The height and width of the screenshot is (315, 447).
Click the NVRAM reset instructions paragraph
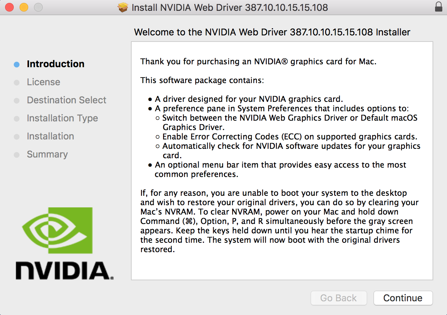279,221
